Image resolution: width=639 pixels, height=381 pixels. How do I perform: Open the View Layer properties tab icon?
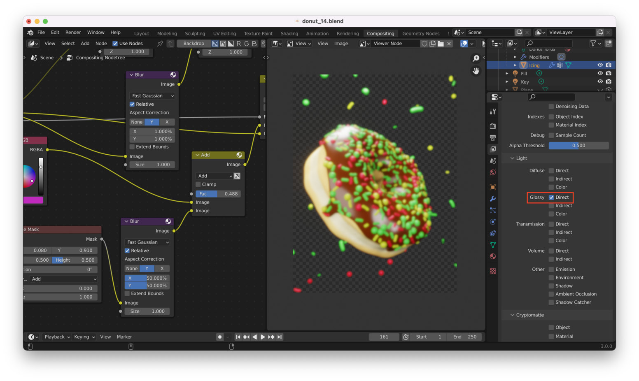(x=493, y=149)
